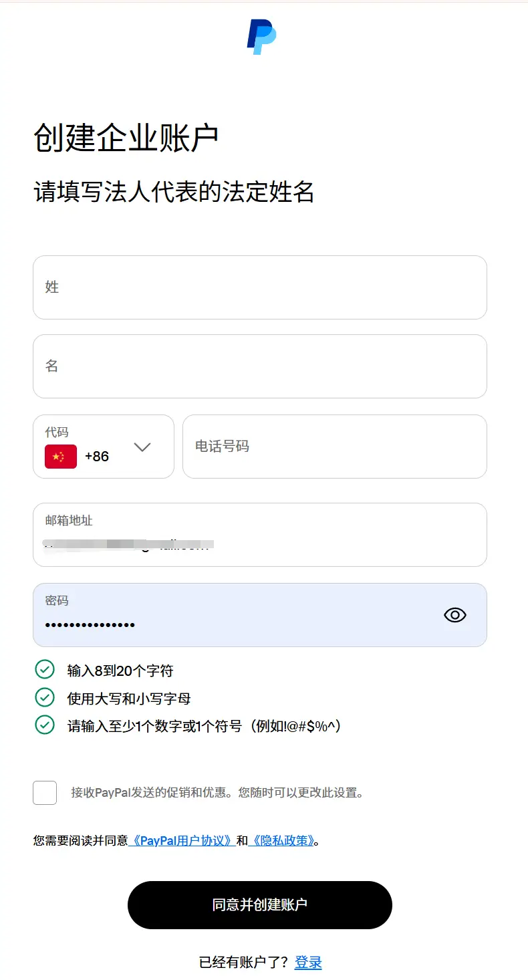Click the green checkmark beside the 8-20 characters rule
Viewport: 528px width, 980px height.
pyautogui.click(x=44, y=668)
